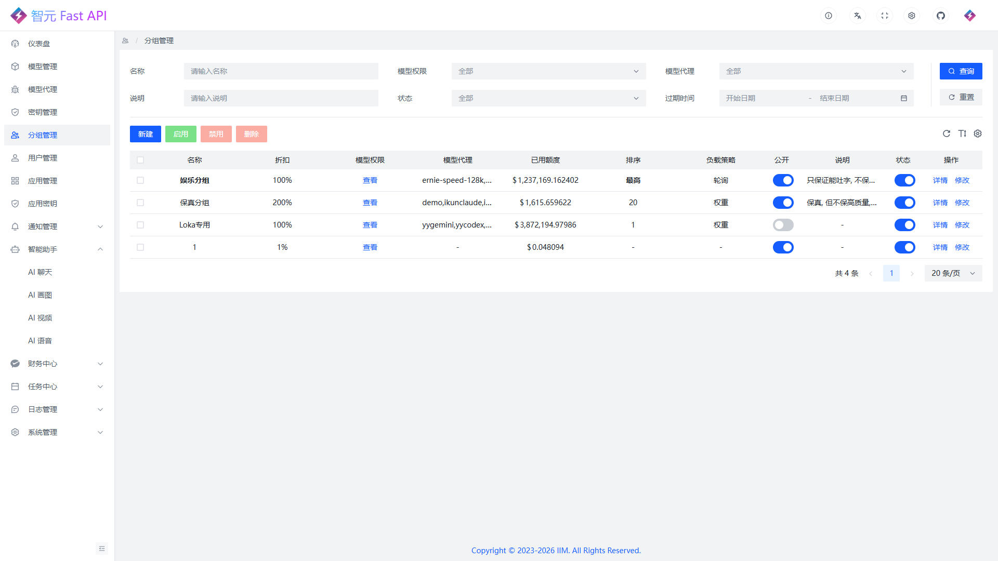Open the 20 条/页 page size dropdown

(953, 273)
